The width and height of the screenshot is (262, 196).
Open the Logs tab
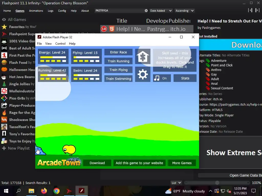(x=50, y=11)
